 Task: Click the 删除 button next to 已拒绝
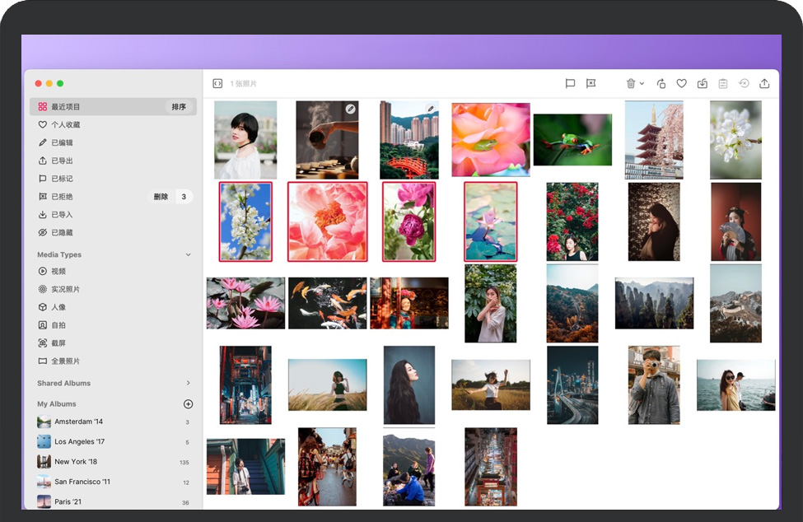(161, 197)
